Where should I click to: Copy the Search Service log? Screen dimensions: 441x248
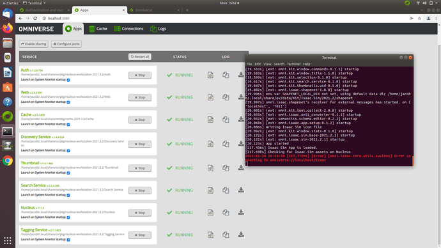[226, 190]
